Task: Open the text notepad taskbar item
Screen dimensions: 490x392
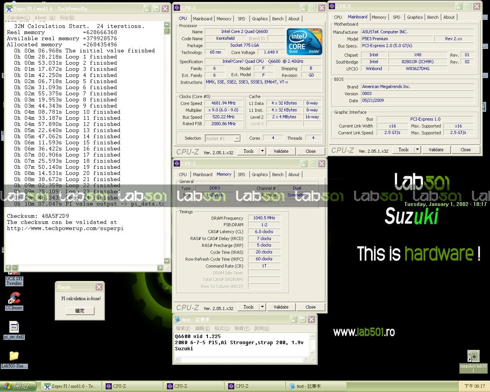Action: point(316,386)
